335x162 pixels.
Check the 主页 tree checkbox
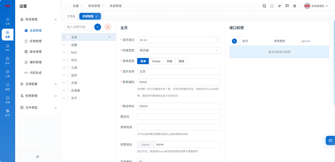(x=68, y=37)
